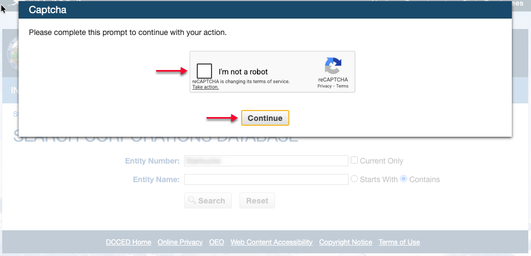Open the OEO footer link
The image size is (531, 256).
216,242
